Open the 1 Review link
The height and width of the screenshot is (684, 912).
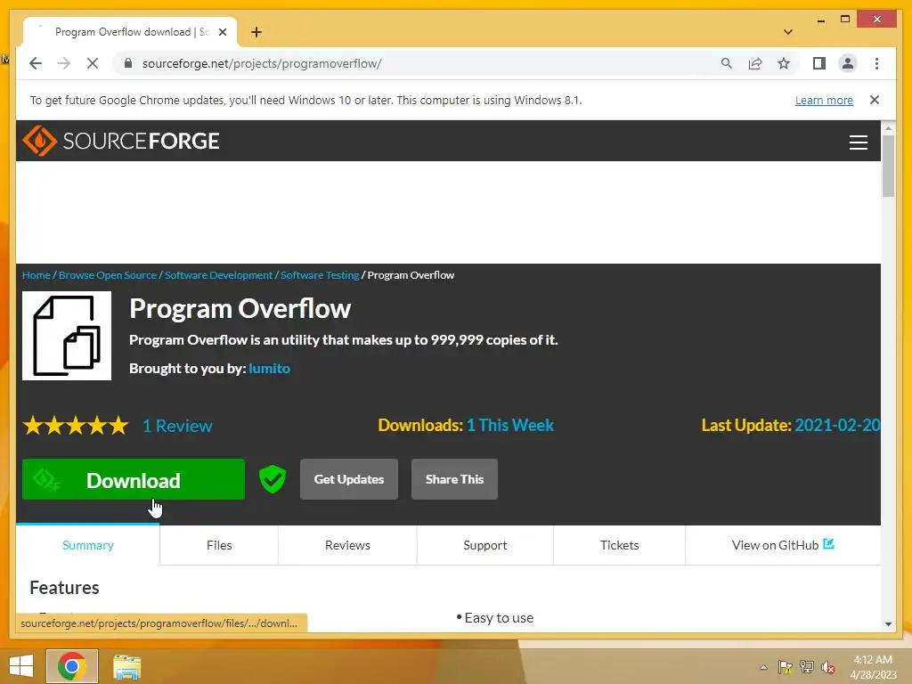pos(177,426)
